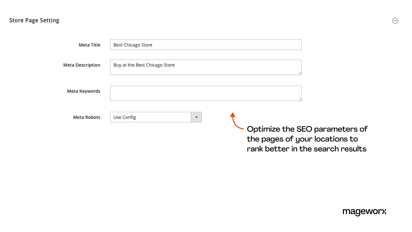Grab the Meta Keywords resize handle

click(x=300, y=99)
